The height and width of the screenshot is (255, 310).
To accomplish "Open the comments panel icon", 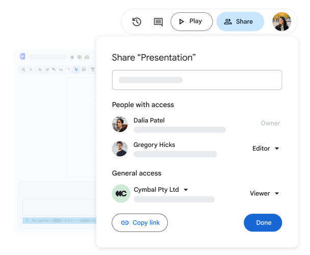I will click(x=158, y=22).
